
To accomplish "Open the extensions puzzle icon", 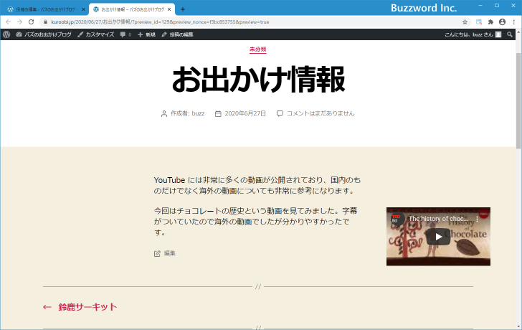I will (x=490, y=22).
